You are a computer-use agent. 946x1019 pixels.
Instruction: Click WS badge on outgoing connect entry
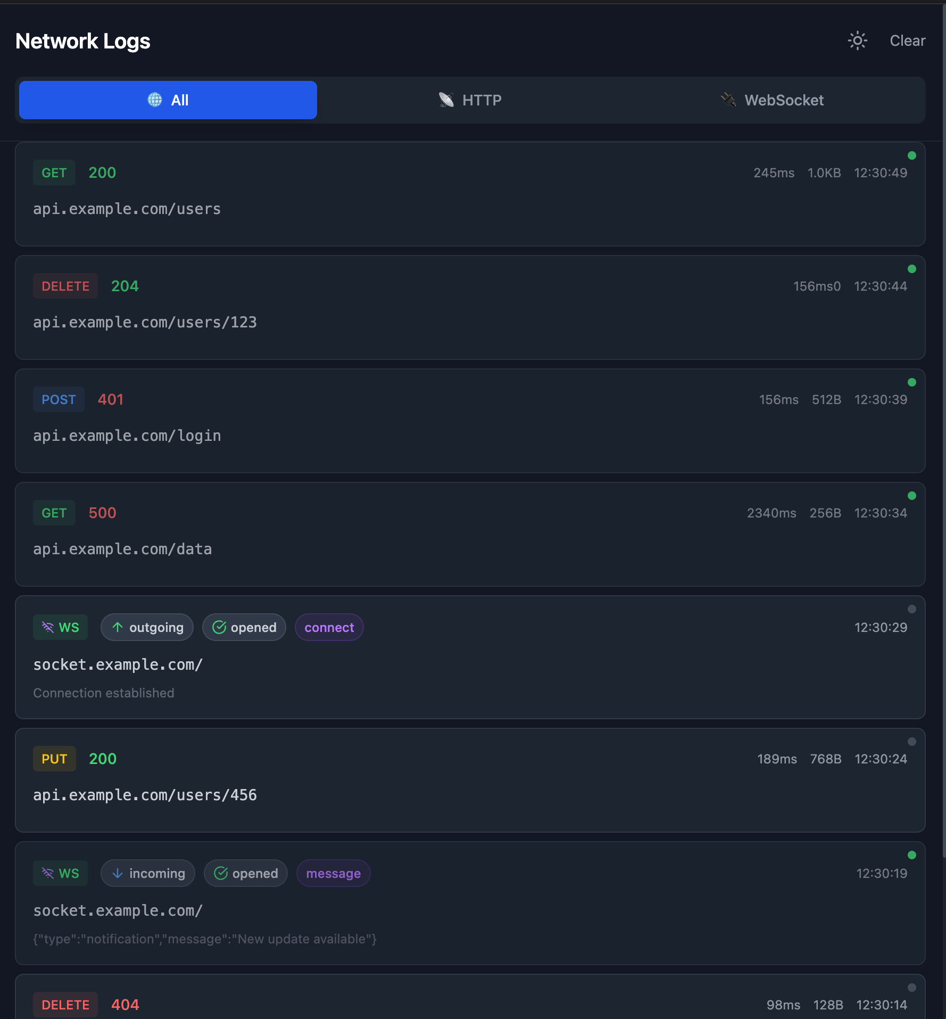point(60,628)
